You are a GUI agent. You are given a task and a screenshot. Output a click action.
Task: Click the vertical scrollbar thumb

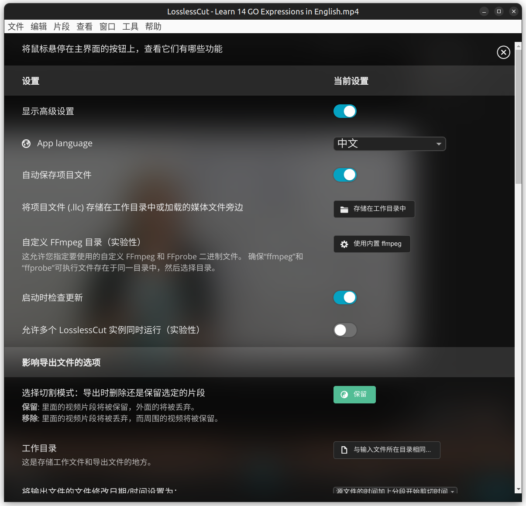point(518,117)
